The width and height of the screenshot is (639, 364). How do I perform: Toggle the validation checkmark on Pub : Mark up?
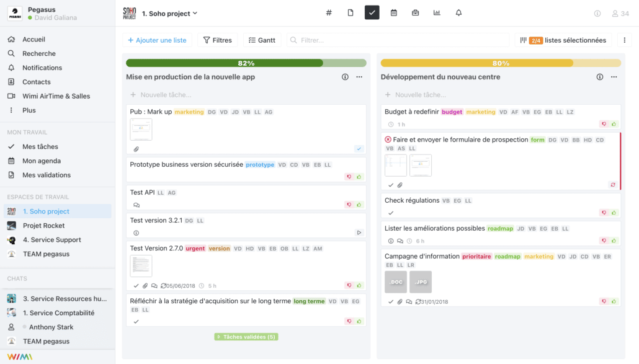(359, 149)
